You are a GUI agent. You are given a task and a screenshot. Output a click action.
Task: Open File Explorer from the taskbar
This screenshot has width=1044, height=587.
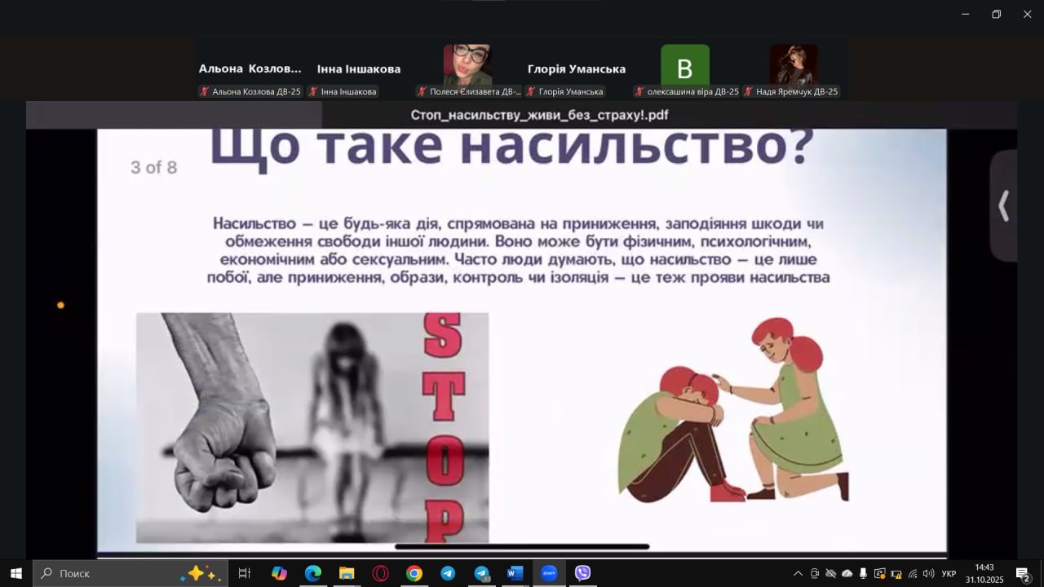coord(347,573)
